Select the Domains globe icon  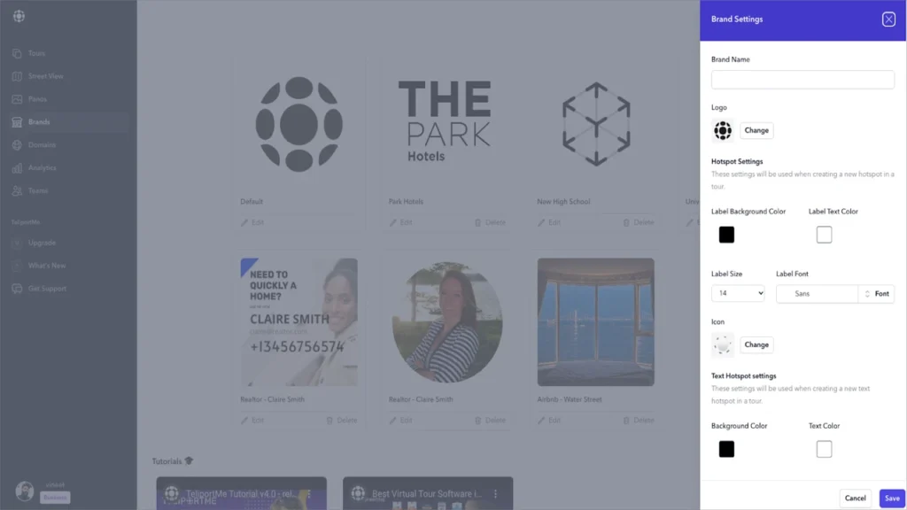(17, 145)
